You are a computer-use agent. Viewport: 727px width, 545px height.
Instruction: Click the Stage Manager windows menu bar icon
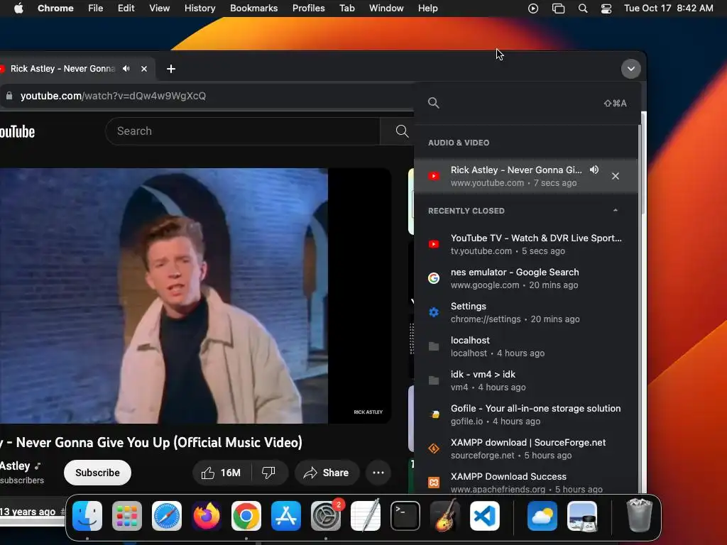pos(558,9)
